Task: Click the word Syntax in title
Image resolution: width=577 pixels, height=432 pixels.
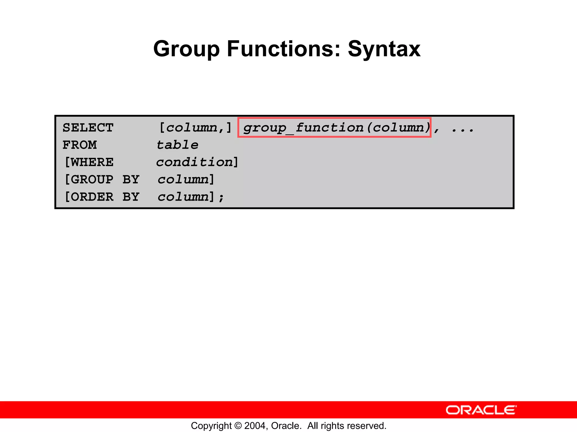Action: click(384, 49)
